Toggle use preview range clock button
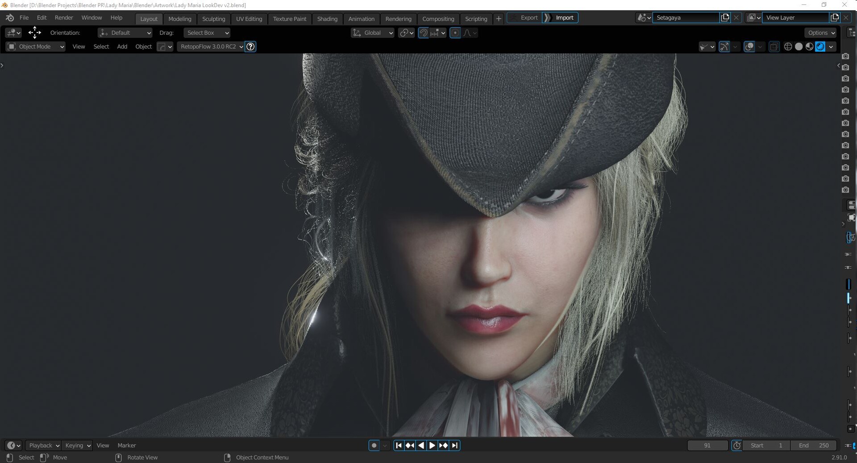Image resolution: width=857 pixels, height=463 pixels. click(x=737, y=445)
